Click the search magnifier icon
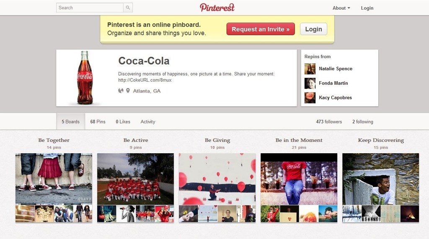Screen dimensions: 429x239 pos(128,8)
